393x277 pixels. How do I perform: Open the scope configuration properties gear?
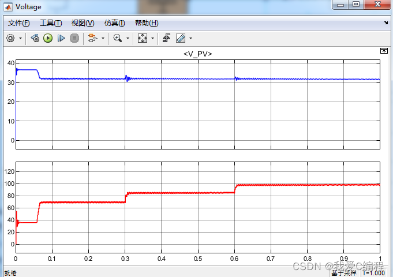(x=10, y=38)
